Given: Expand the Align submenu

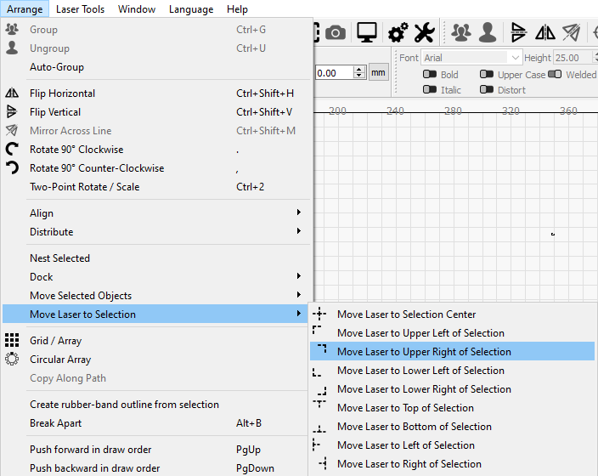Looking at the screenshot, I should (163, 213).
